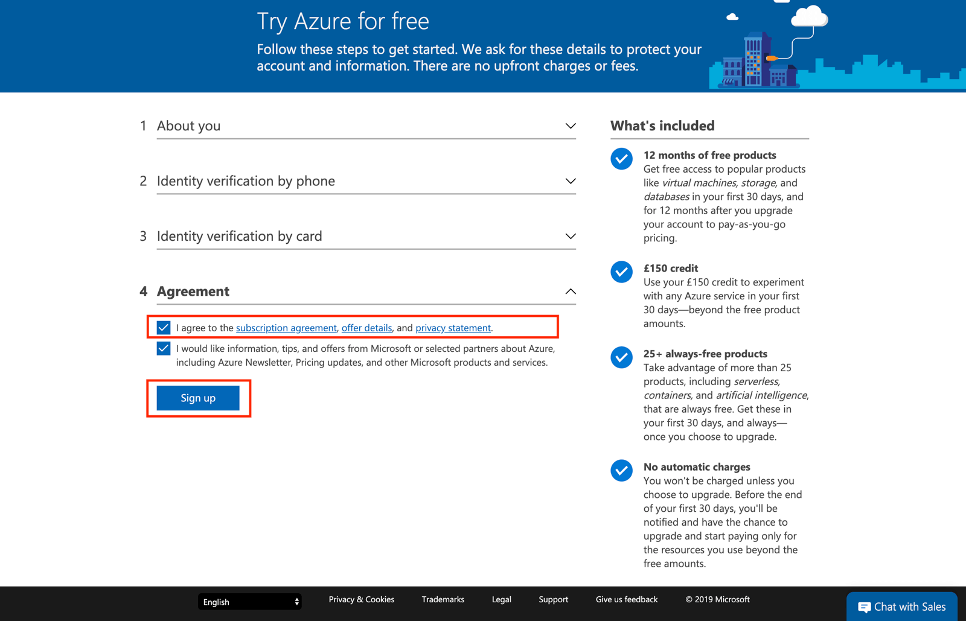Disable the Microsoft offers and tips checkbox
This screenshot has height=621, width=966.
point(163,348)
